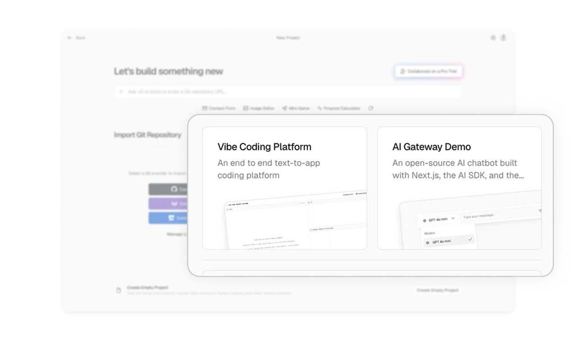Image resolution: width=577 pixels, height=340 pixels.
Task: Click the Import Git Repository heading
Action: [147, 135]
